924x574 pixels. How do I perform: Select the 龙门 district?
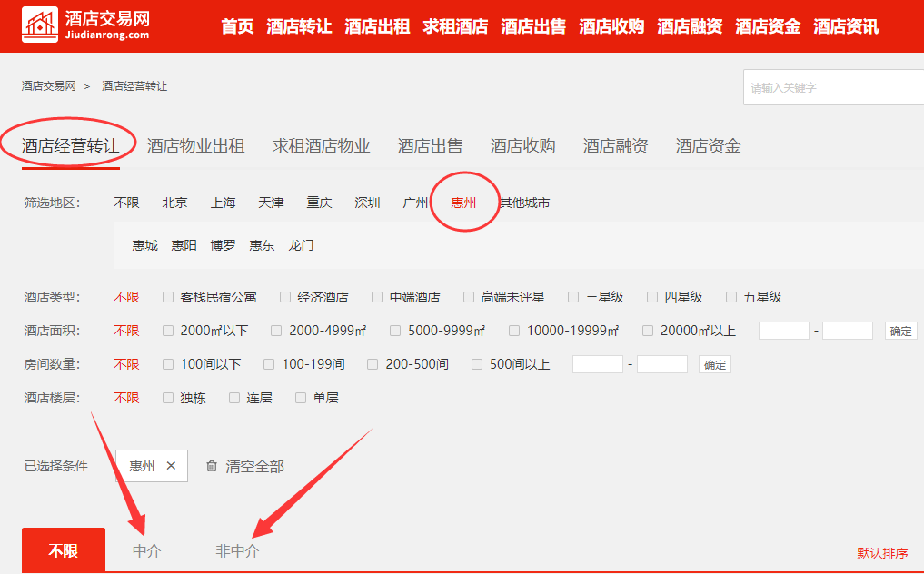(x=301, y=245)
